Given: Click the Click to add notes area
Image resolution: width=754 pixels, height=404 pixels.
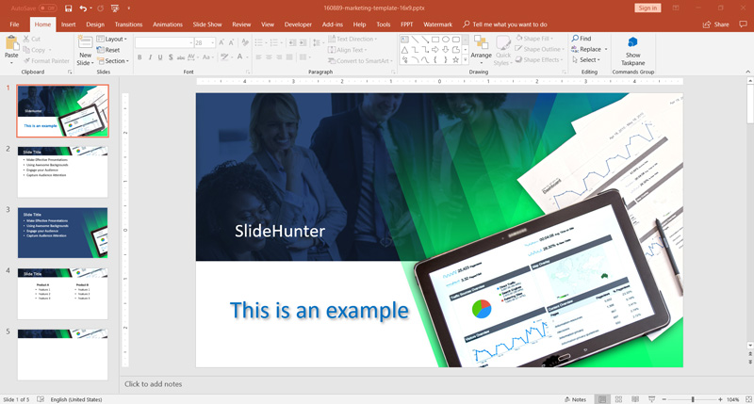Looking at the screenshot, I should pyautogui.click(x=153, y=384).
